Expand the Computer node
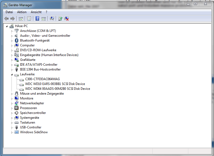This screenshot has width=214, height=156. 12,46
